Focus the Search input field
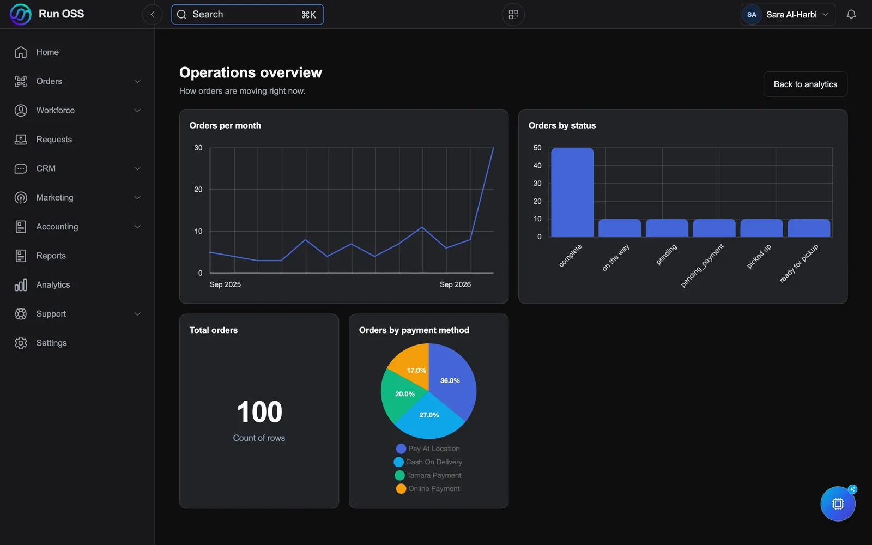872x545 pixels. [x=247, y=15]
